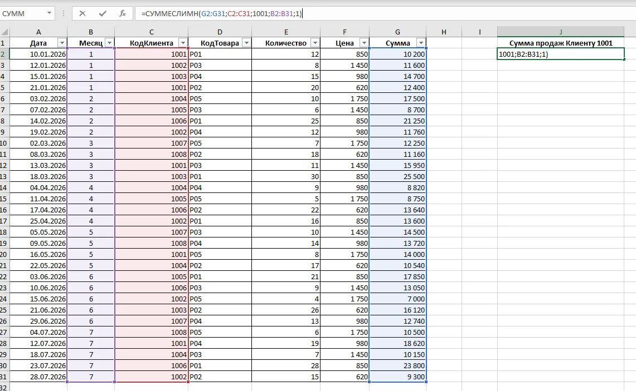Click date cell 29.06.2026
This screenshot has height=391, width=636.
(x=38, y=321)
